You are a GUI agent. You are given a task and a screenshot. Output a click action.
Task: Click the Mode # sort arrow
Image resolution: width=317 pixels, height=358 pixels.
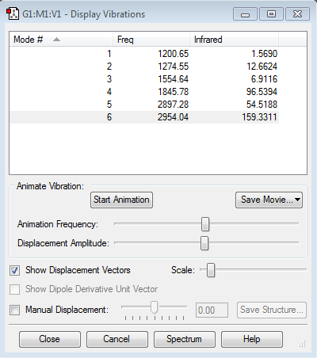tap(56, 40)
